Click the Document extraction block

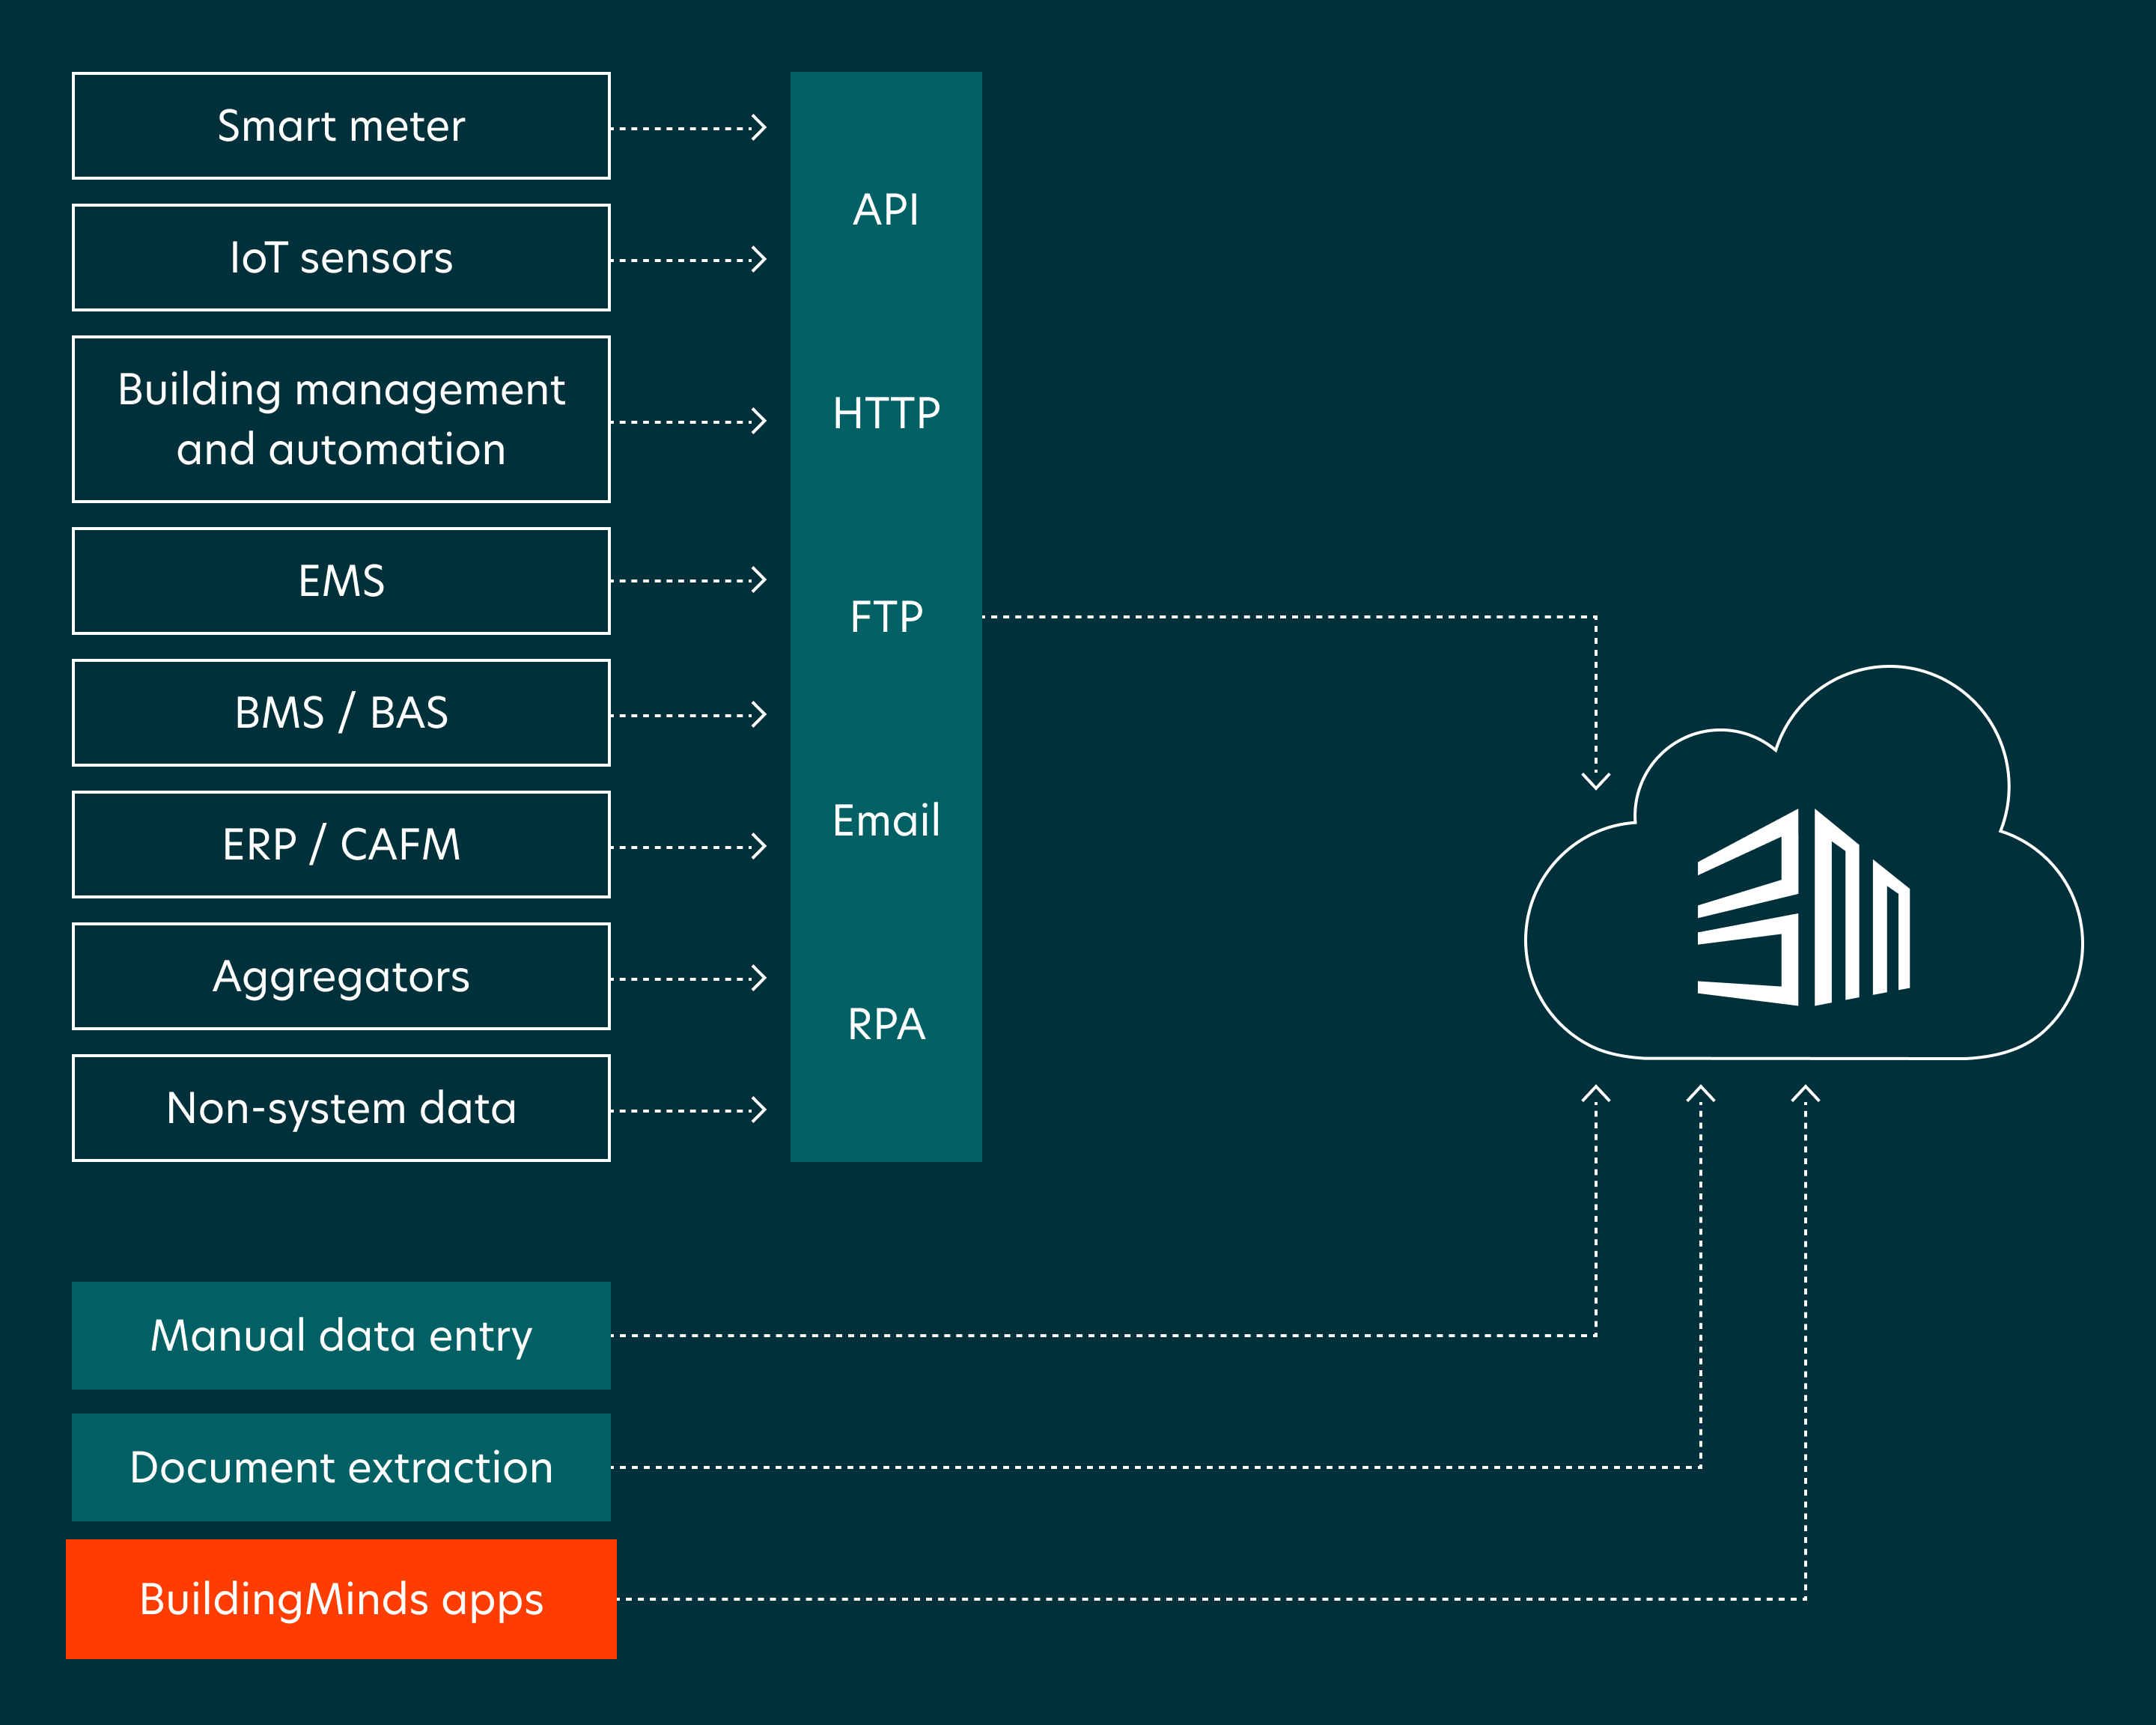(341, 1468)
